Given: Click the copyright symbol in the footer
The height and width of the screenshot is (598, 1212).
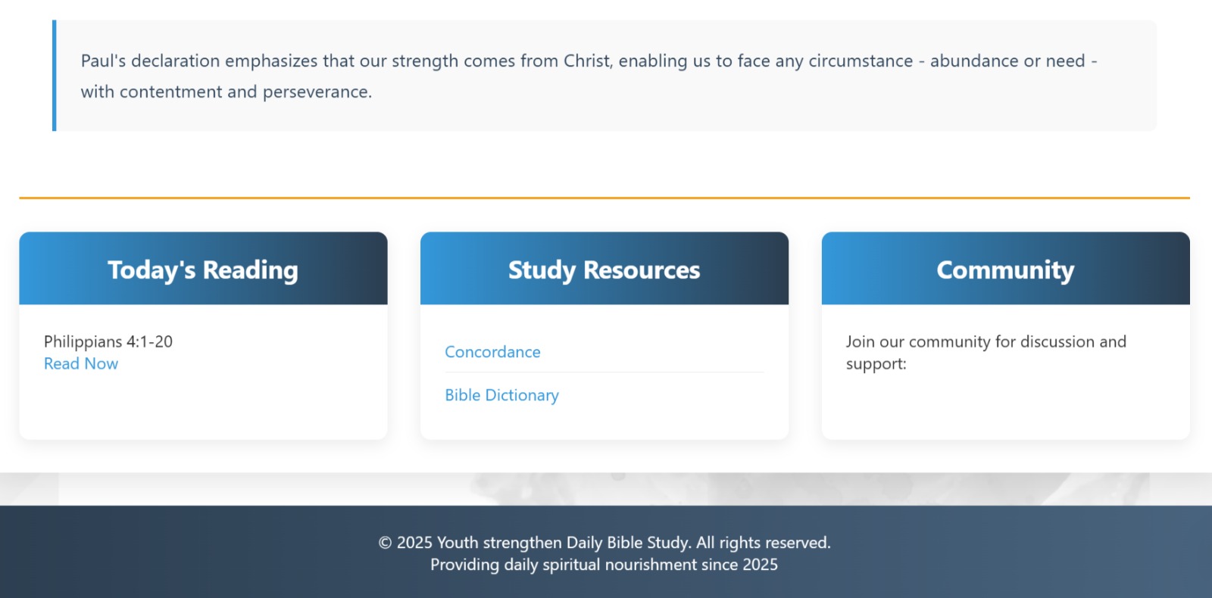Looking at the screenshot, I should pyautogui.click(x=385, y=543).
